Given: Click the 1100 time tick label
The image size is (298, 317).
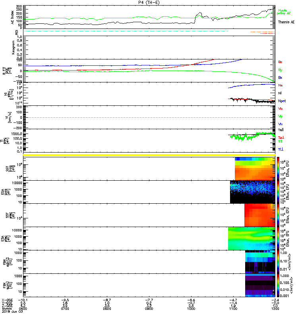Looking at the screenshot, I should (233, 309).
